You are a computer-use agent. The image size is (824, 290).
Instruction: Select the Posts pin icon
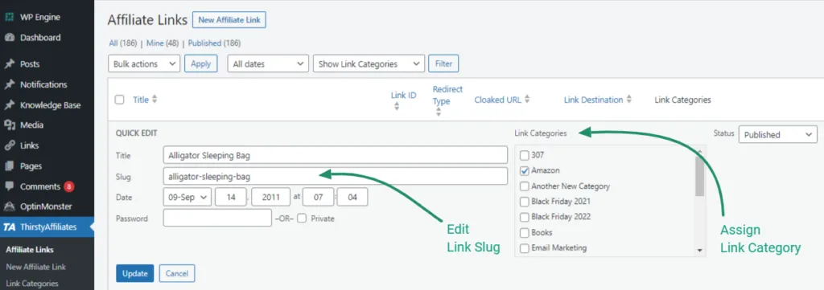point(9,64)
